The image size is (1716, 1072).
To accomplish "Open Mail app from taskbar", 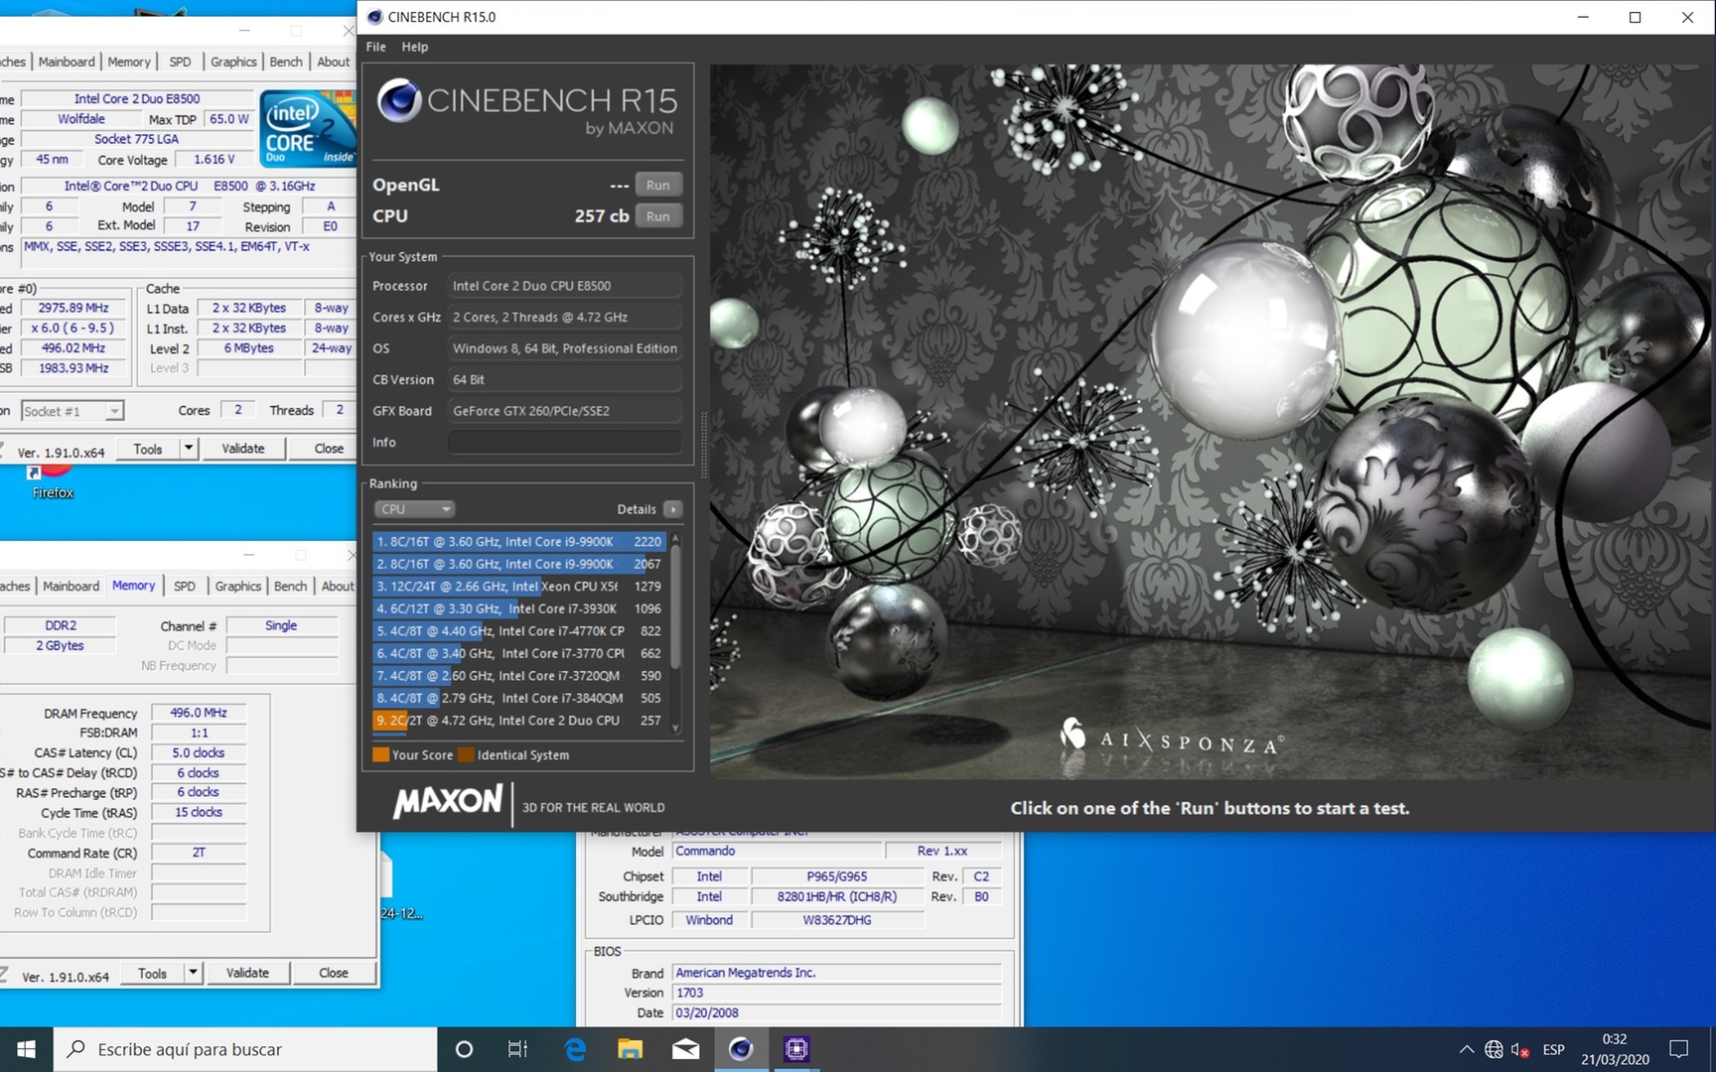I will click(685, 1049).
